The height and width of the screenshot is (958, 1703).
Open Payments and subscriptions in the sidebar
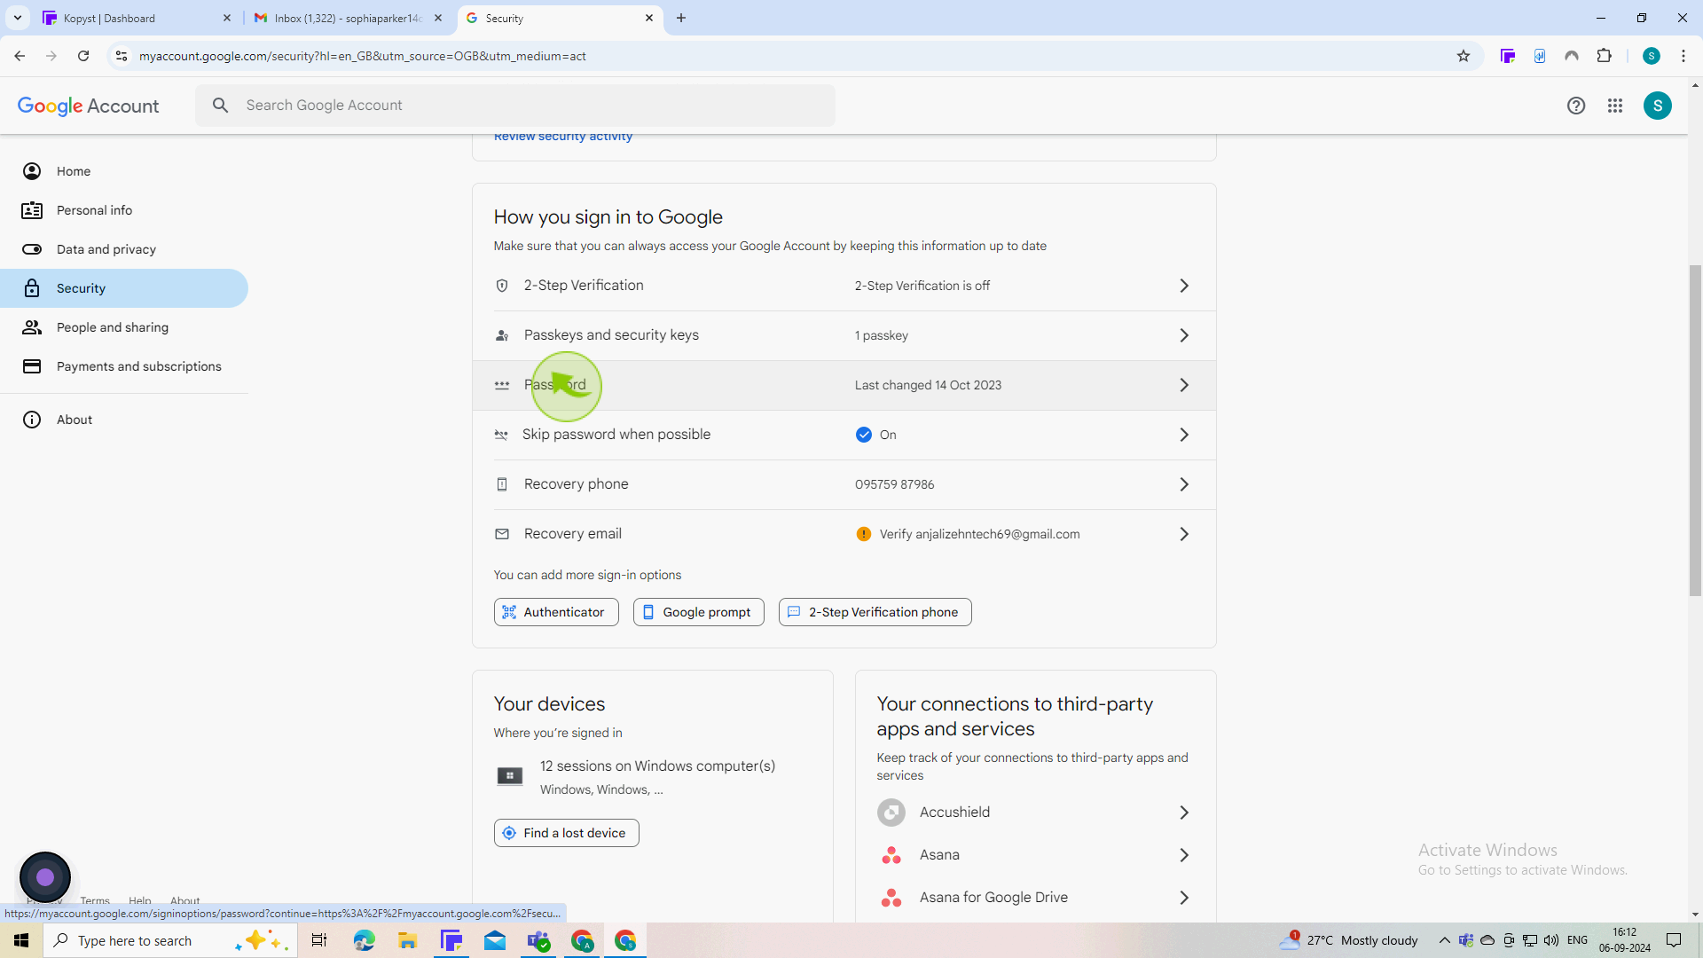pyautogui.click(x=124, y=366)
